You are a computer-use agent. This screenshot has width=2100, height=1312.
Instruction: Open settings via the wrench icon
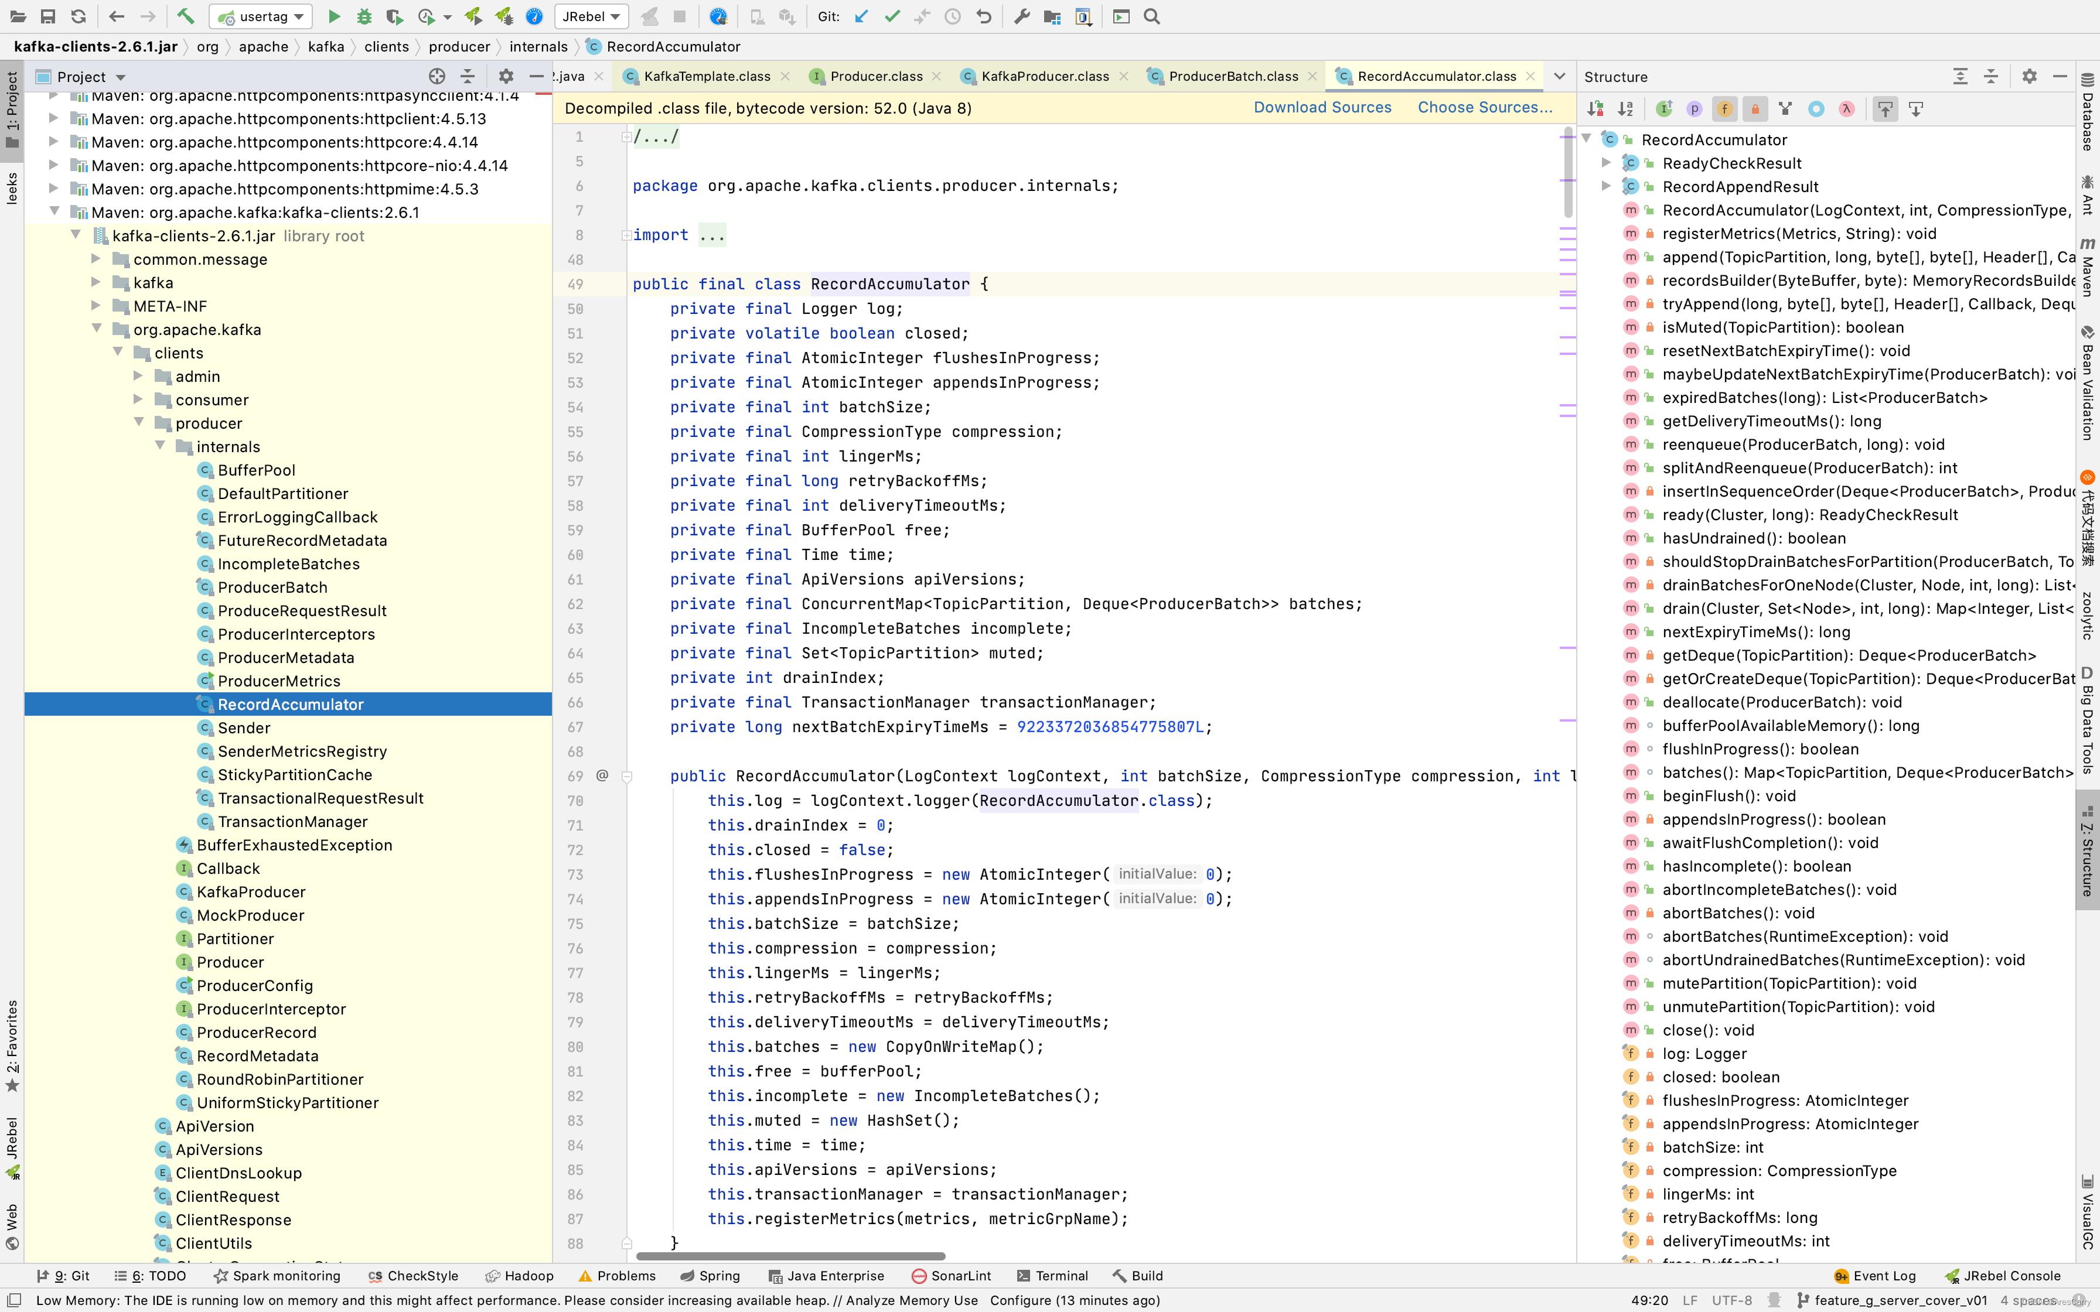[x=1021, y=16]
